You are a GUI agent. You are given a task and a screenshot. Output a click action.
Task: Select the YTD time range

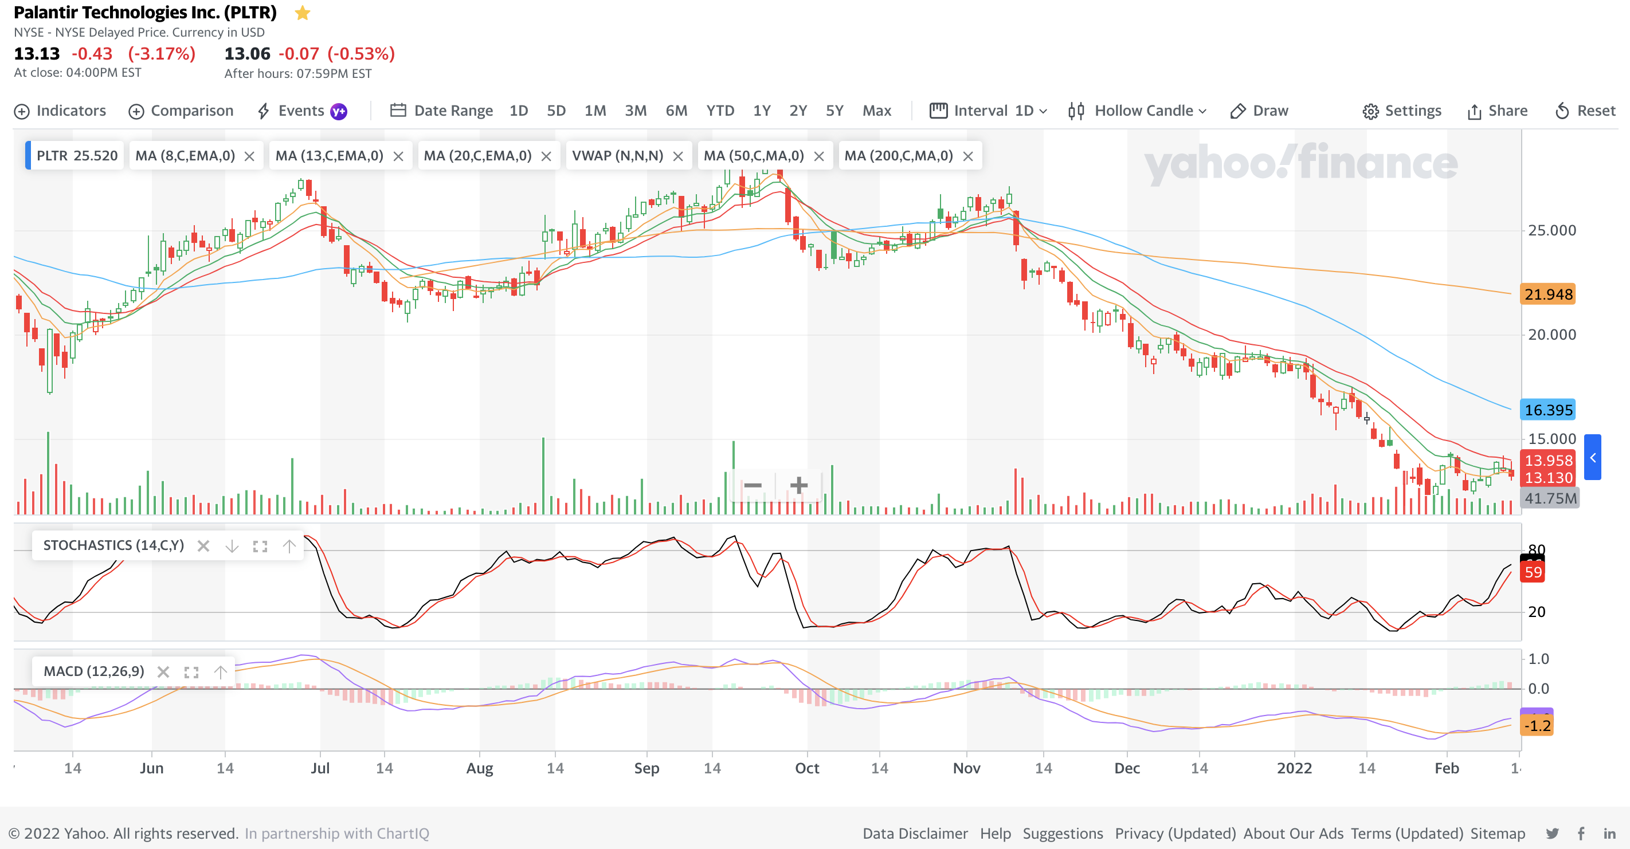click(720, 111)
